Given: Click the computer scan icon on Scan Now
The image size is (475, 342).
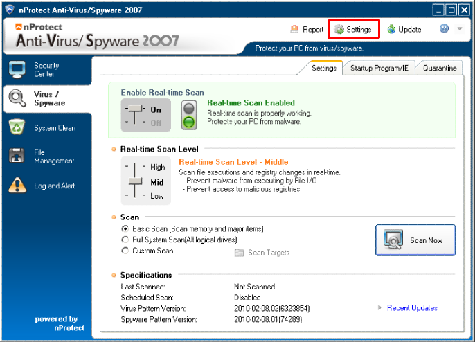Looking at the screenshot, I should pos(393,240).
